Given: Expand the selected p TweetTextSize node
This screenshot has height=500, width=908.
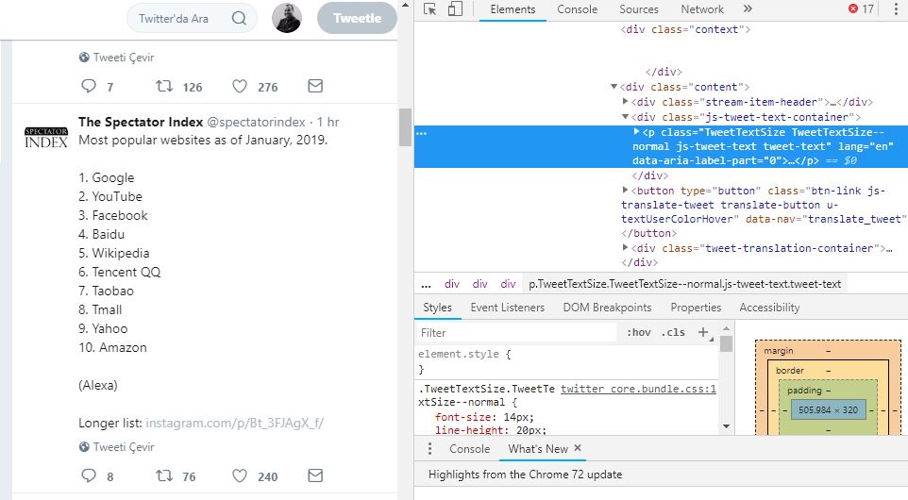Looking at the screenshot, I should pyautogui.click(x=637, y=132).
